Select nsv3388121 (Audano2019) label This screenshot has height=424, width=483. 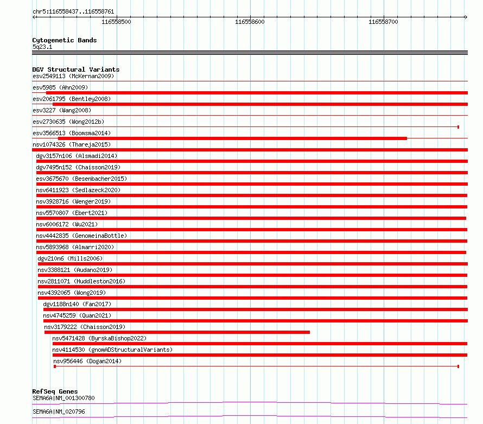(75, 270)
